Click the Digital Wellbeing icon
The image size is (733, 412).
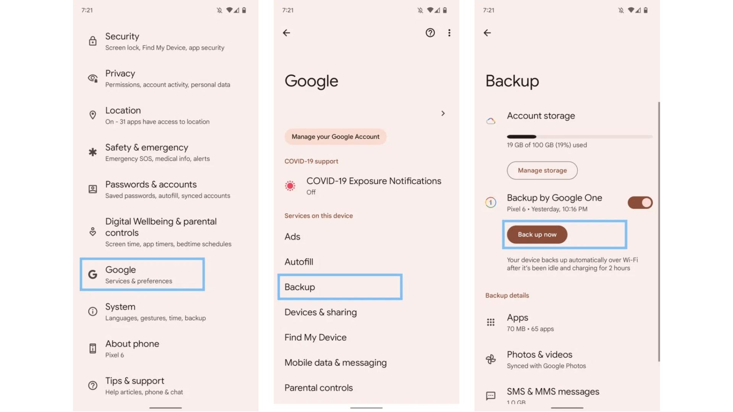click(x=93, y=232)
